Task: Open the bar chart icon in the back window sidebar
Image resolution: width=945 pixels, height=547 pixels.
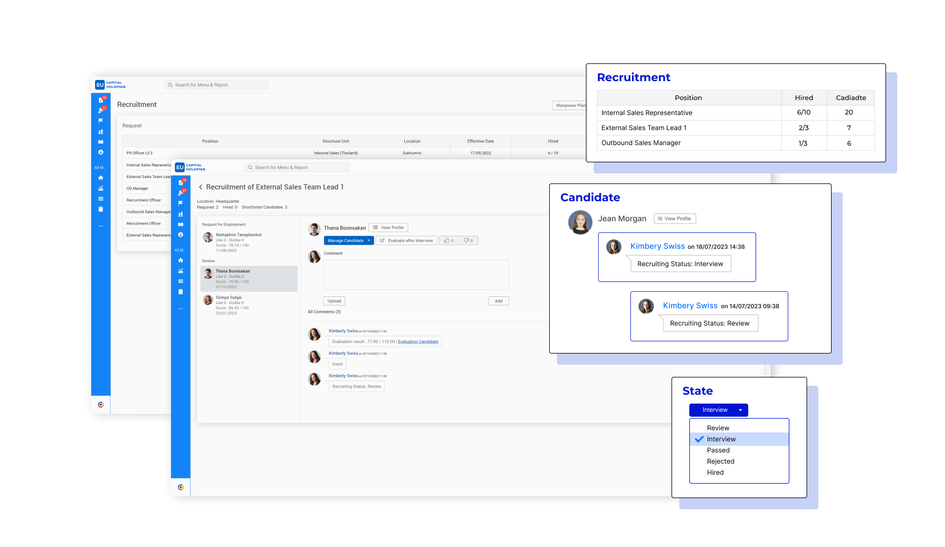Action: pos(101,132)
